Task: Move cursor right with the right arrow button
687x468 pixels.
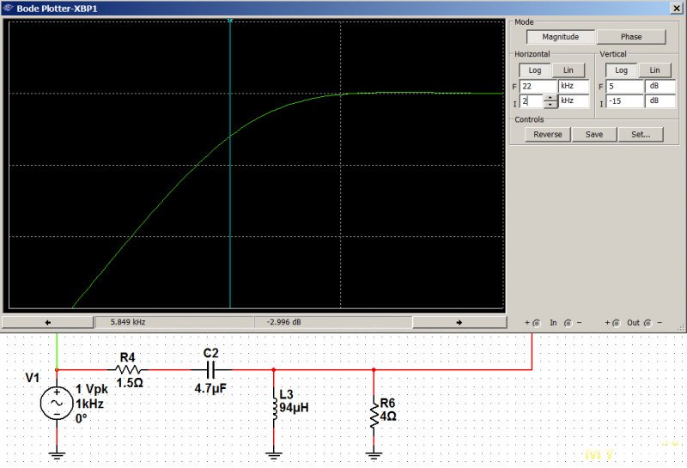Action: pos(458,322)
